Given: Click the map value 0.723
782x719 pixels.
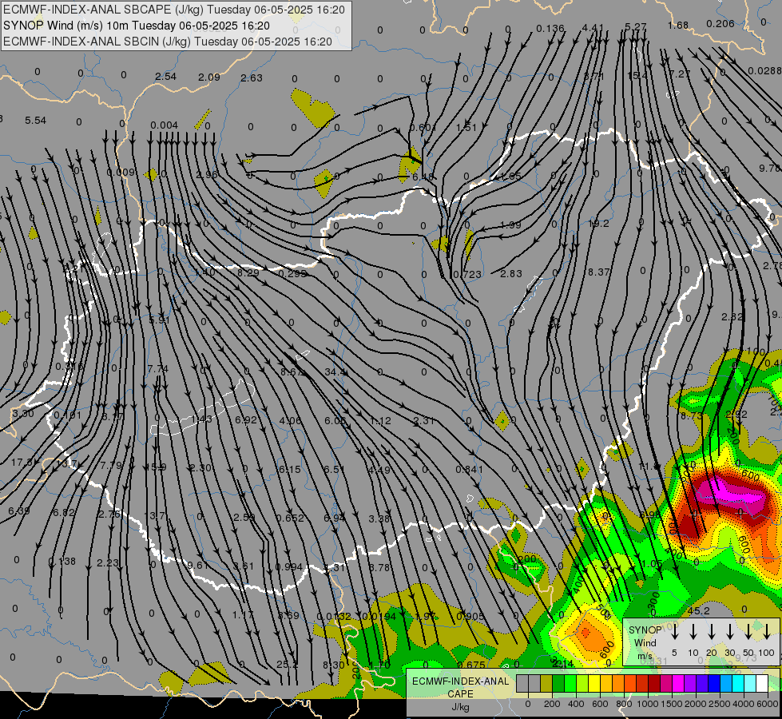Looking at the screenshot, I should pyautogui.click(x=467, y=275).
